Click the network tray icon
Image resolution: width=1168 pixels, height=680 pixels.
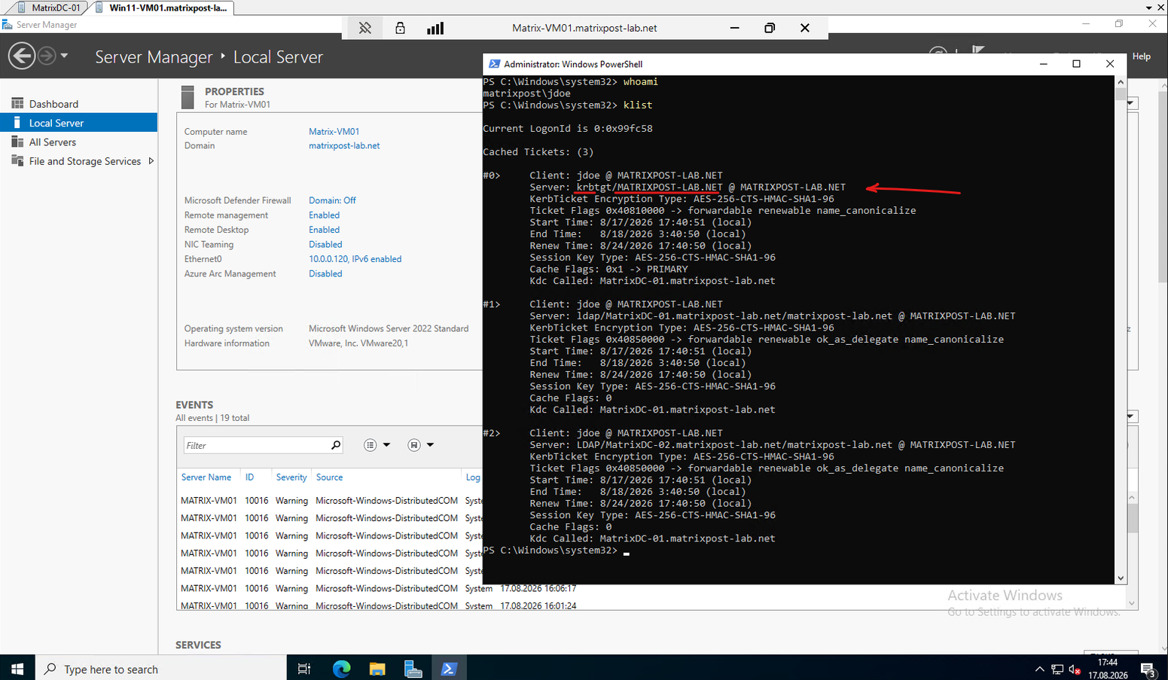(x=1057, y=669)
